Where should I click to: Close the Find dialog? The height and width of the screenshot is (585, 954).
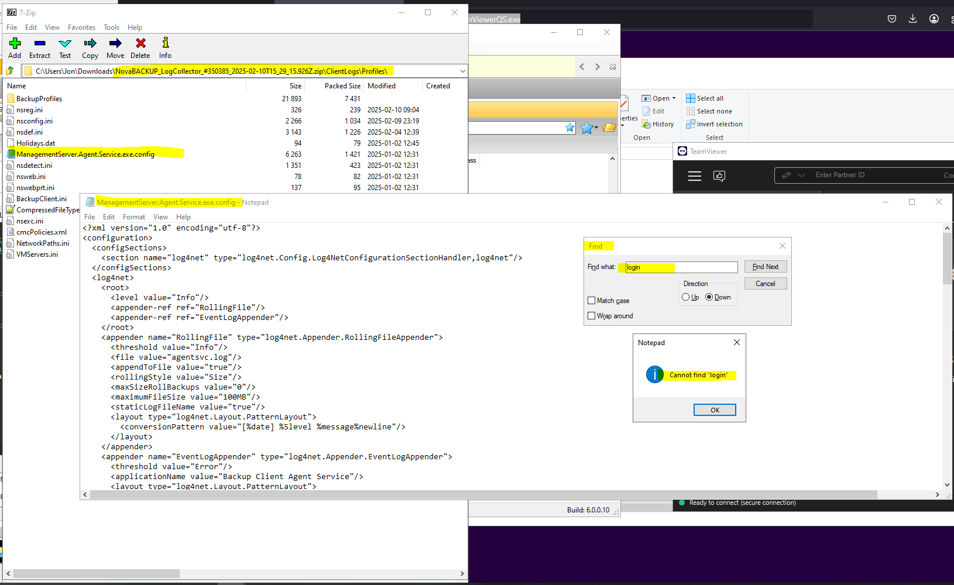[783, 246]
